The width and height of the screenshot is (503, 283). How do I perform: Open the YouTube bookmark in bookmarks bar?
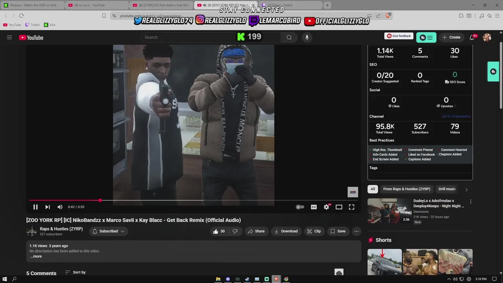point(12,25)
